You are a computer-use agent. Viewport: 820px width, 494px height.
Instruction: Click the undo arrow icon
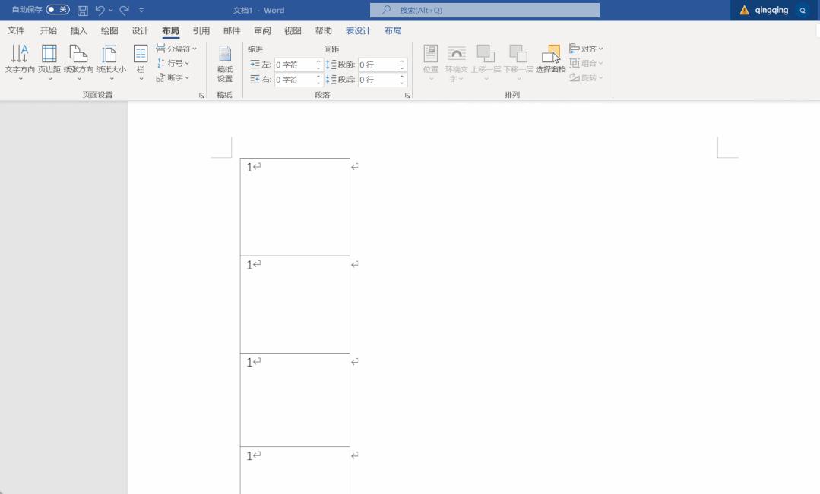tap(100, 11)
